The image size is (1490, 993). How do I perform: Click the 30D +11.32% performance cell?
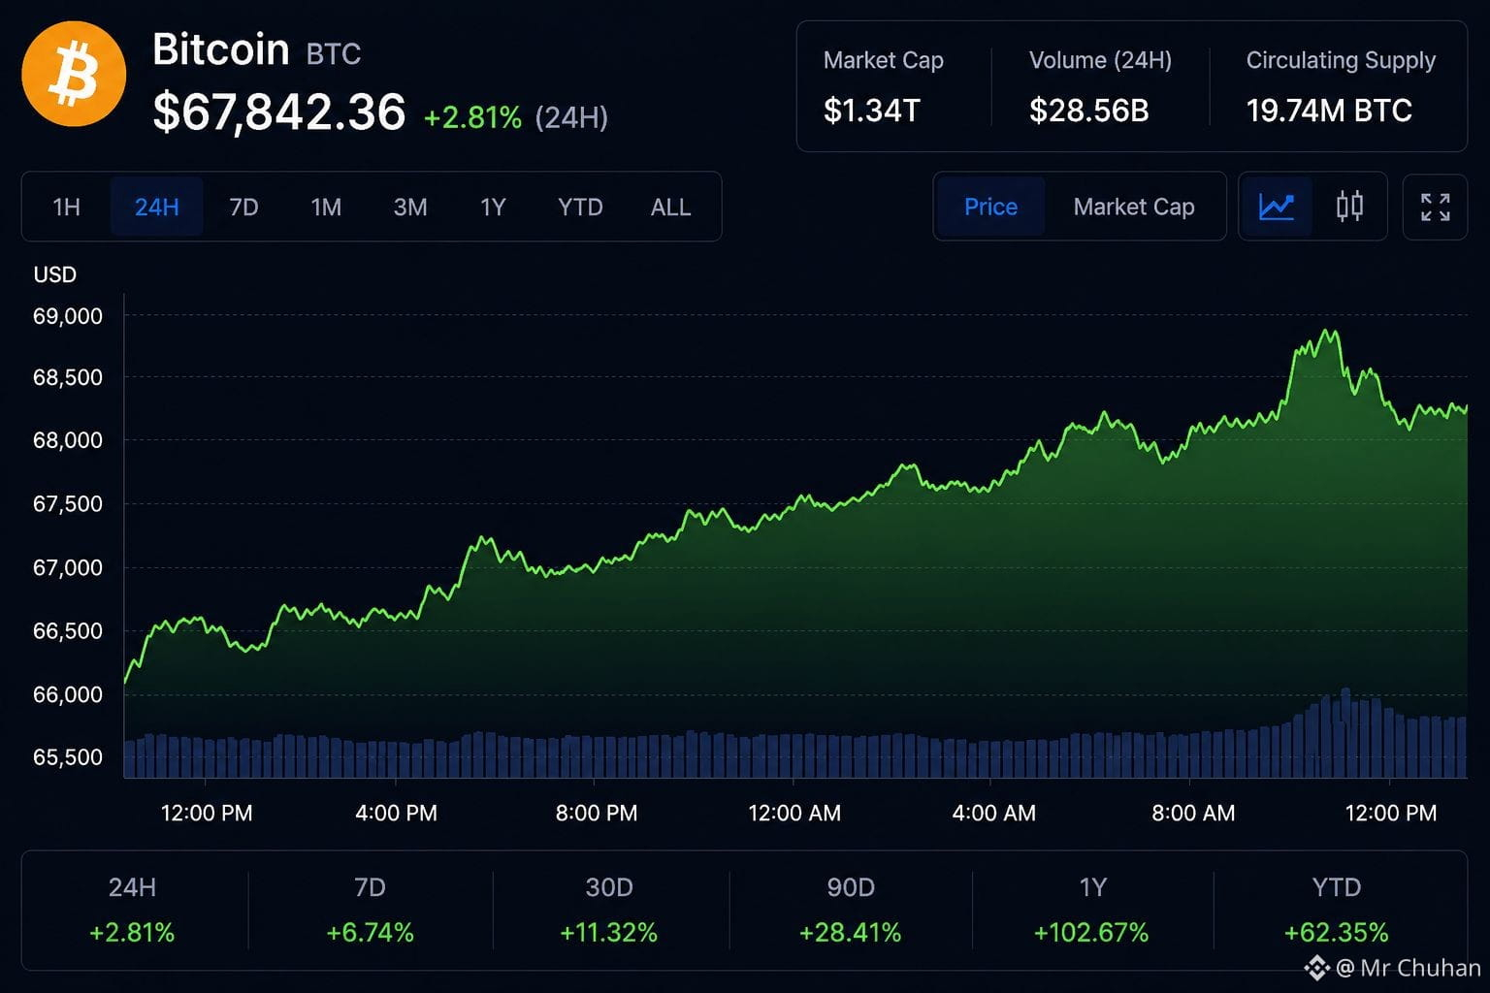coord(609,911)
